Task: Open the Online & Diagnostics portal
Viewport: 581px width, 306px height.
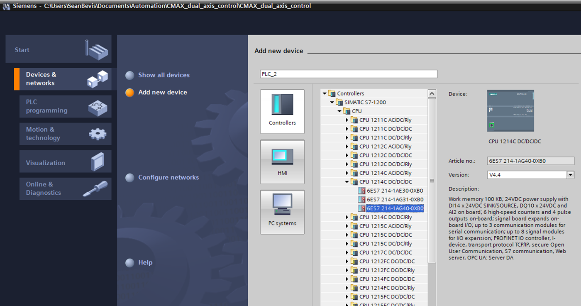Action: click(x=65, y=189)
